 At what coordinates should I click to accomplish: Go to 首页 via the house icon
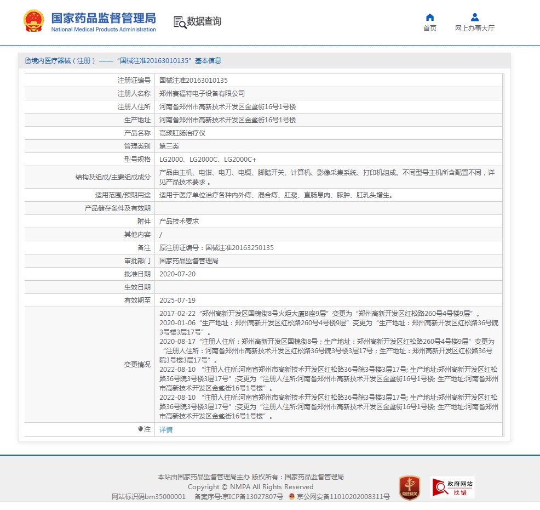(x=430, y=17)
